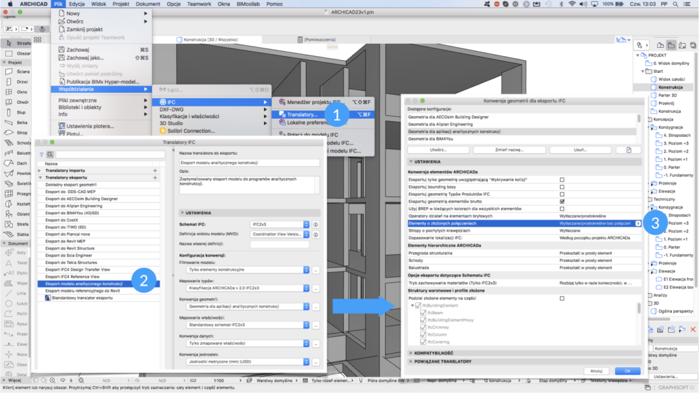The image size is (699, 393).
Task: Choose Translatory... in the IFC submenu
Action: point(302,115)
